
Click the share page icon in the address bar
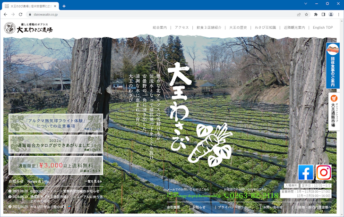pyautogui.click(x=299, y=15)
